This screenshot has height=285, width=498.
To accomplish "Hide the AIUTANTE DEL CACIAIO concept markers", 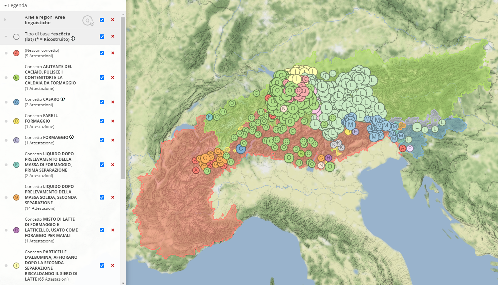I will pos(102,78).
